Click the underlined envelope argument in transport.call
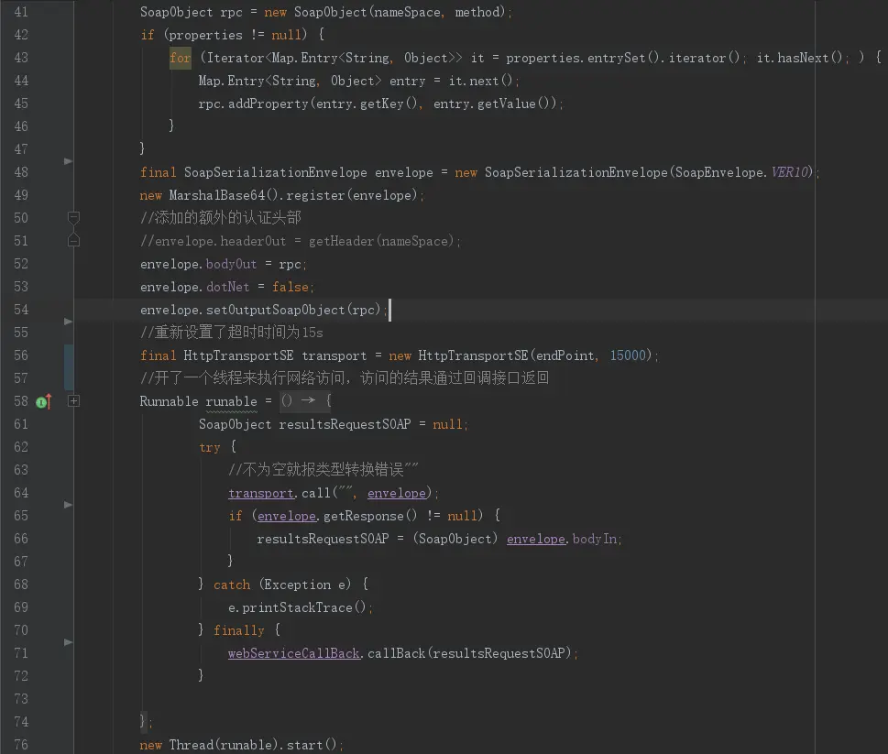This screenshot has width=888, height=754. [397, 493]
